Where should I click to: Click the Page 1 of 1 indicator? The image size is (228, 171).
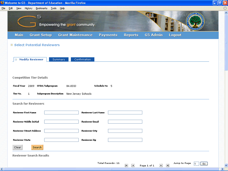click(147, 165)
